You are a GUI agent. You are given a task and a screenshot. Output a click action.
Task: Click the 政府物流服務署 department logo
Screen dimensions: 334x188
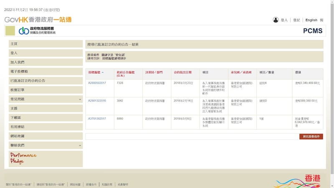[37, 30]
